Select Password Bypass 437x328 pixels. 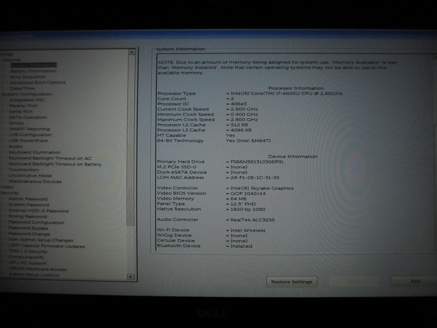(x=28, y=228)
